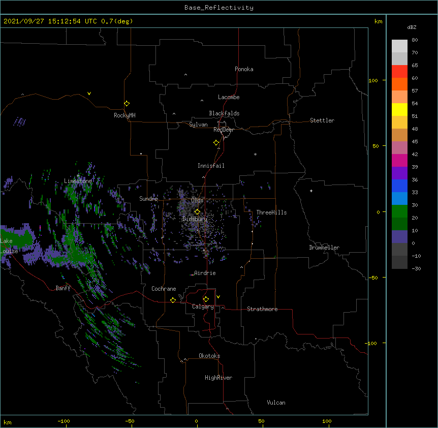Click the km label beside the timestamp bar
This screenshot has width=438, height=428.
[378, 21]
